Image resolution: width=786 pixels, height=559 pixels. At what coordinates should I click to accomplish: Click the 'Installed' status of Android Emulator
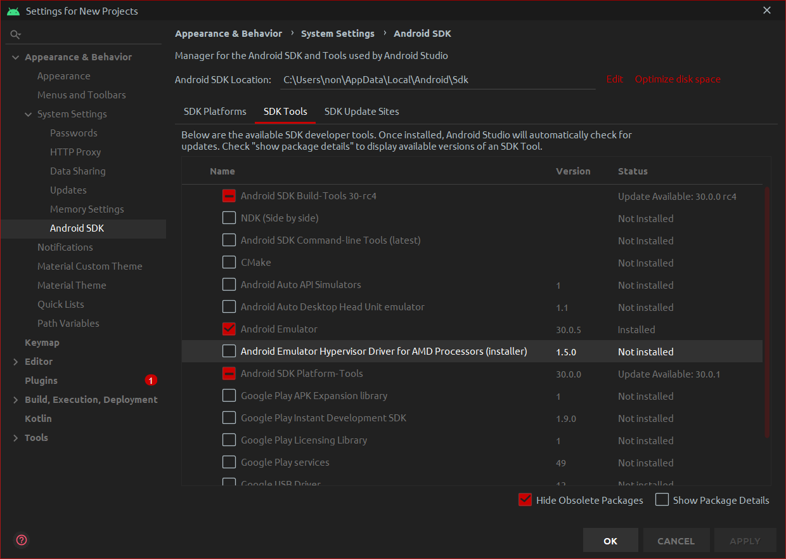pyautogui.click(x=636, y=330)
